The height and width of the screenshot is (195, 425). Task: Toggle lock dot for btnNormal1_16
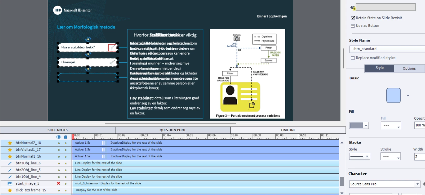[66, 157]
